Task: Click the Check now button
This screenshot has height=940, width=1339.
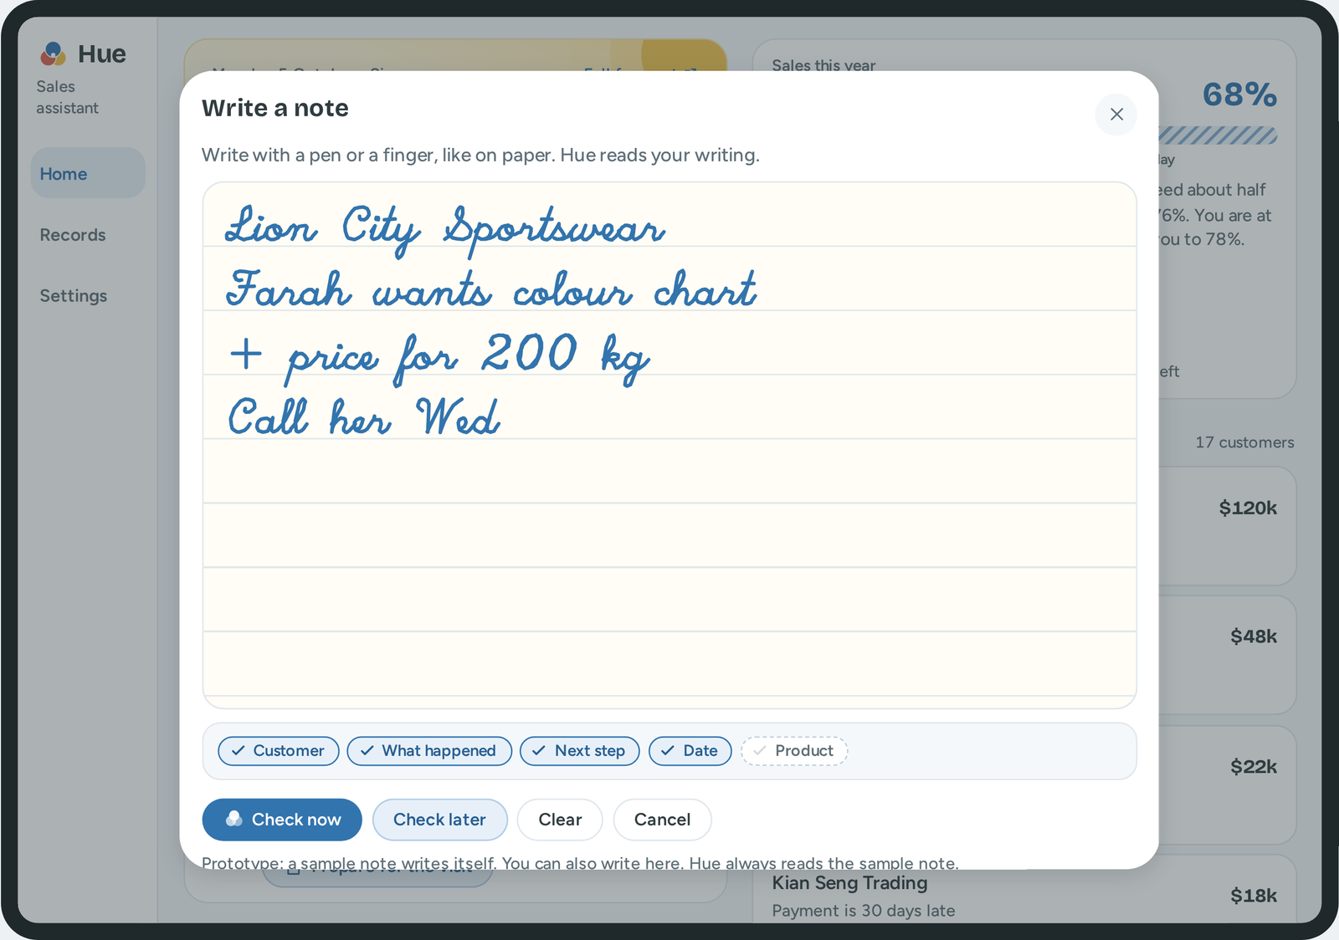Action: pyautogui.click(x=282, y=820)
